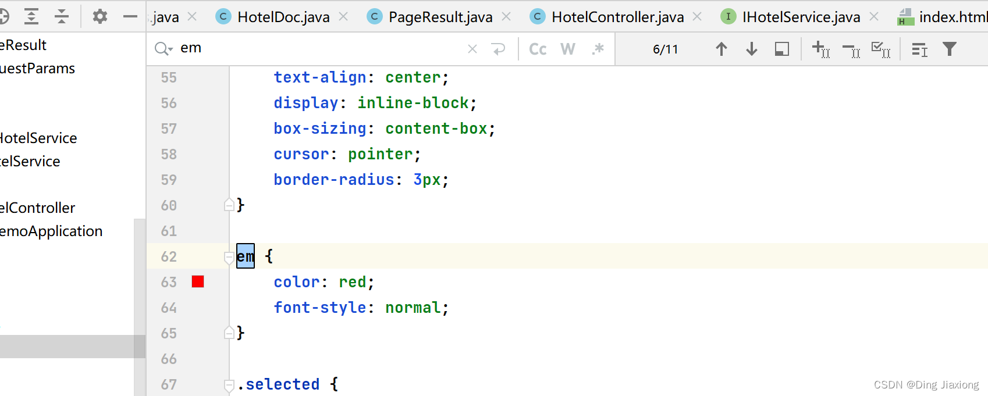Click line number 62 in gutter
This screenshot has height=396, width=988.
[169, 256]
